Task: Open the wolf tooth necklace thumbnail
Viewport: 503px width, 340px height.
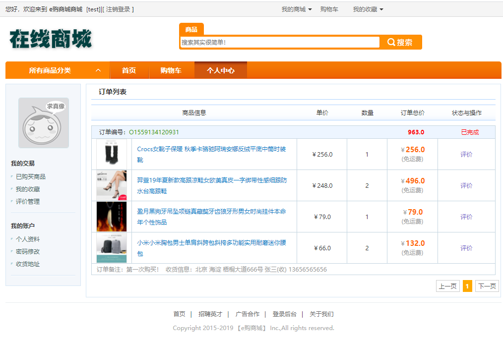Action: 112,217
